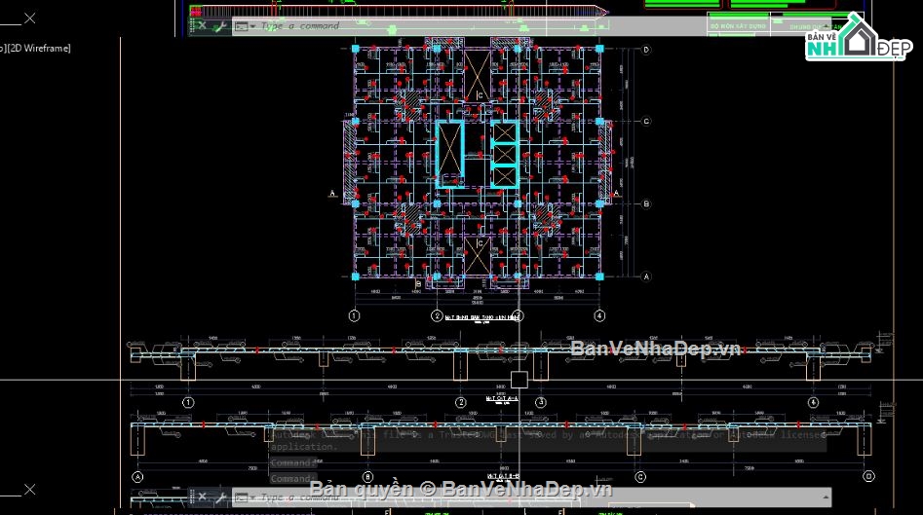The image size is (923, 515).
Task: Click the BanVeNhaDep.vn watermark text
Action: pos(655,349)
